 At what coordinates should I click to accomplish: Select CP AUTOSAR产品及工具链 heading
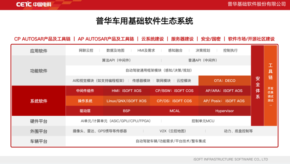[x=42, y=39]
